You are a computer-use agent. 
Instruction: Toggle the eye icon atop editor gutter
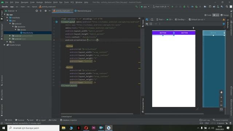point(139,19)
